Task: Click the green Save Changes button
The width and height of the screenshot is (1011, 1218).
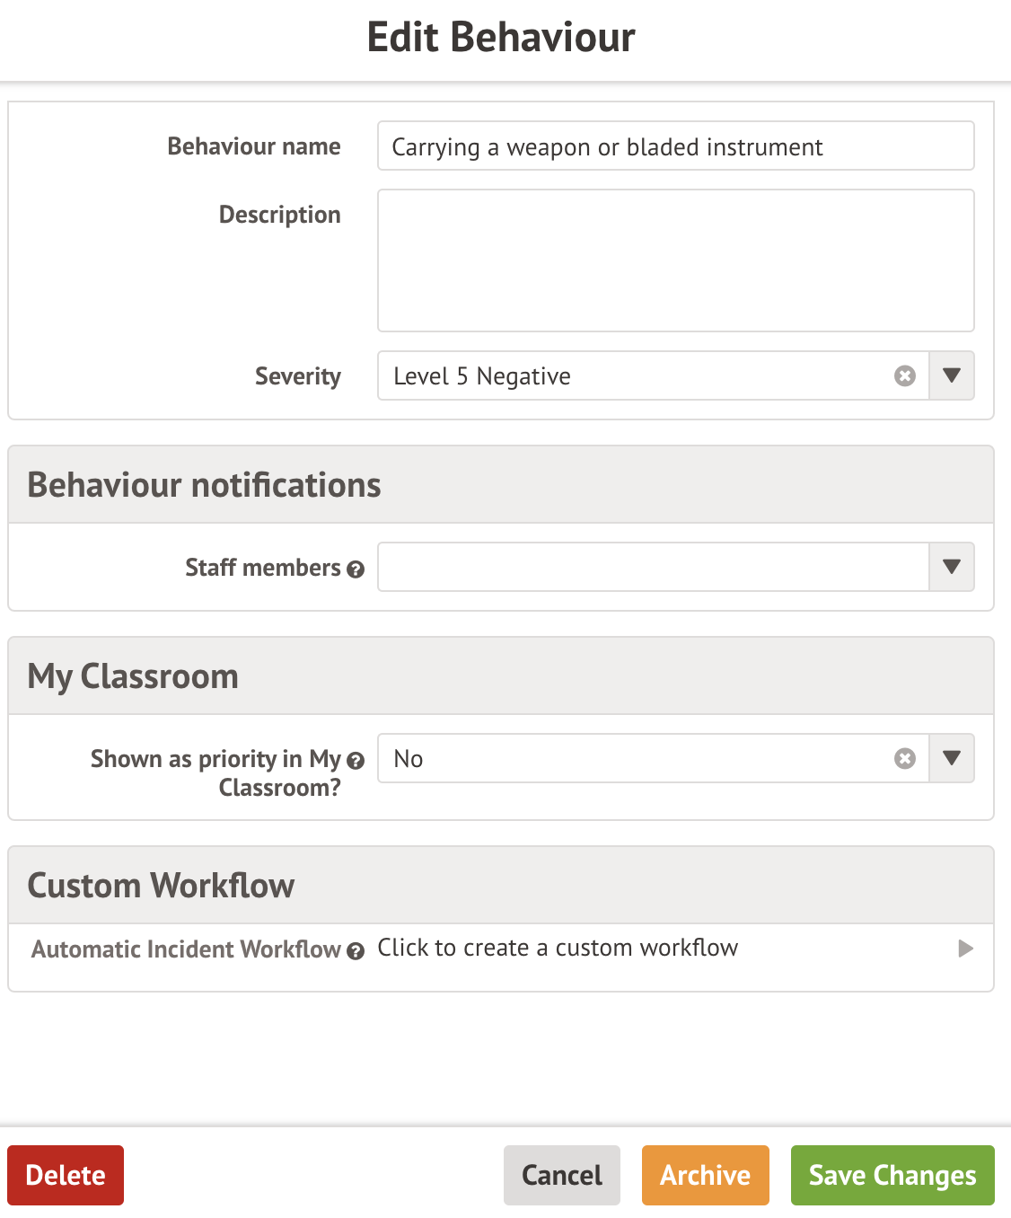Action: pos(892,1175)
